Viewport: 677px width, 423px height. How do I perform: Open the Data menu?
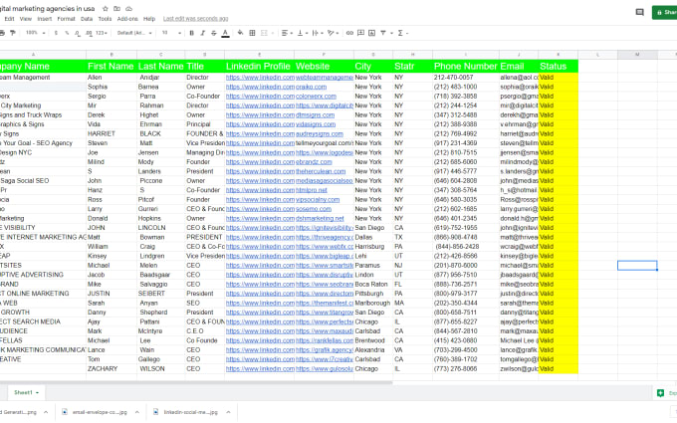coord(87,19)
